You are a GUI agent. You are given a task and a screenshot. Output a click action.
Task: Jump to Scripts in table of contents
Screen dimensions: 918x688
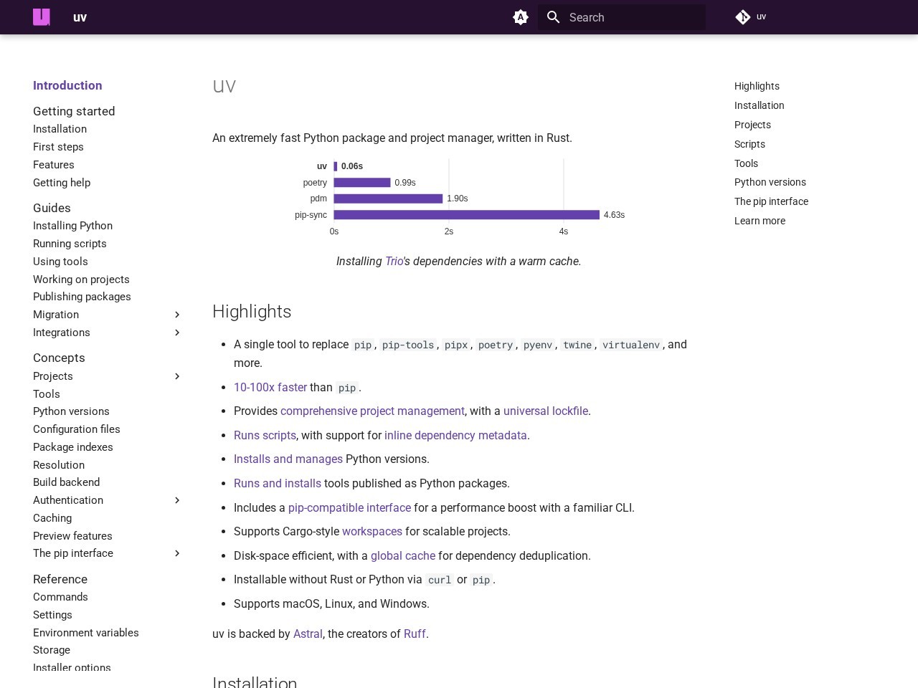pos(749,144)
